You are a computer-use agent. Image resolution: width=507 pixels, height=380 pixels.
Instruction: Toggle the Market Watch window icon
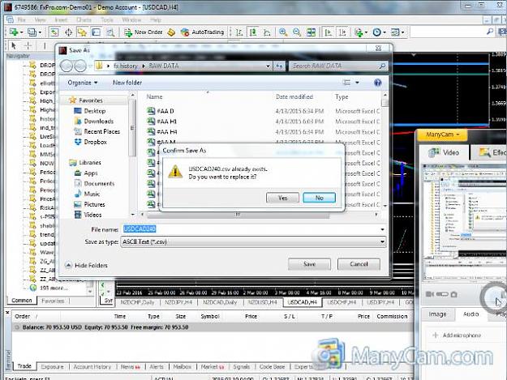[x=54, y=32]
